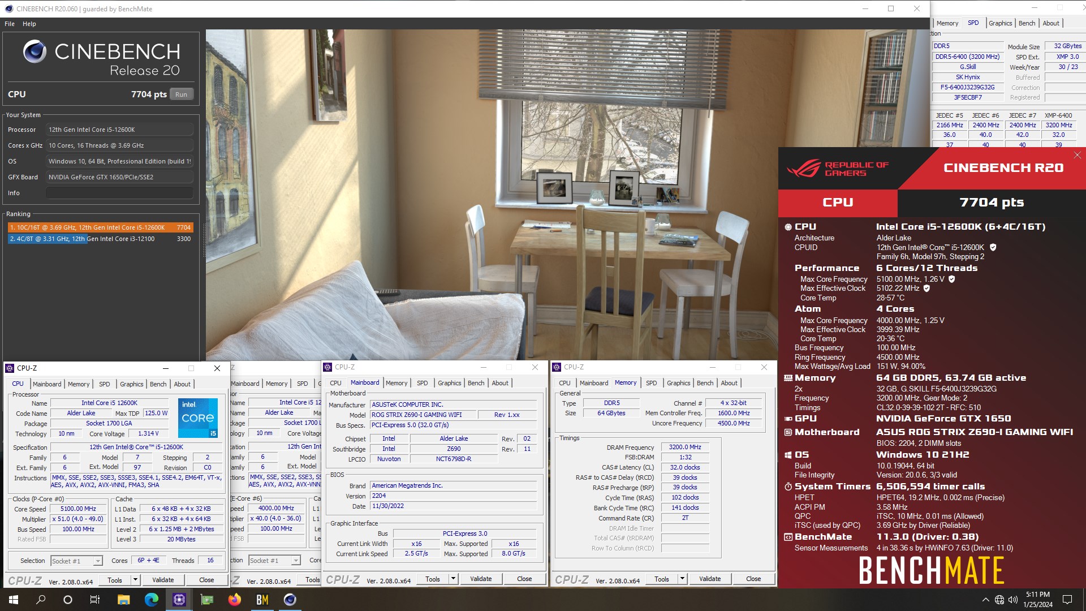This screenshot has width=1086, height=611.
Task: Open the Graphics tab in top-right CPU-Z window
Action: [1001, 23]
